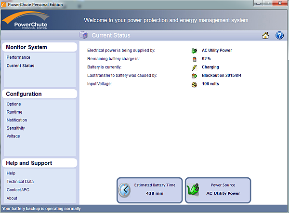Click the Home house icon
The height and width of the screenshot is (213, 289).
coord(265,35)
